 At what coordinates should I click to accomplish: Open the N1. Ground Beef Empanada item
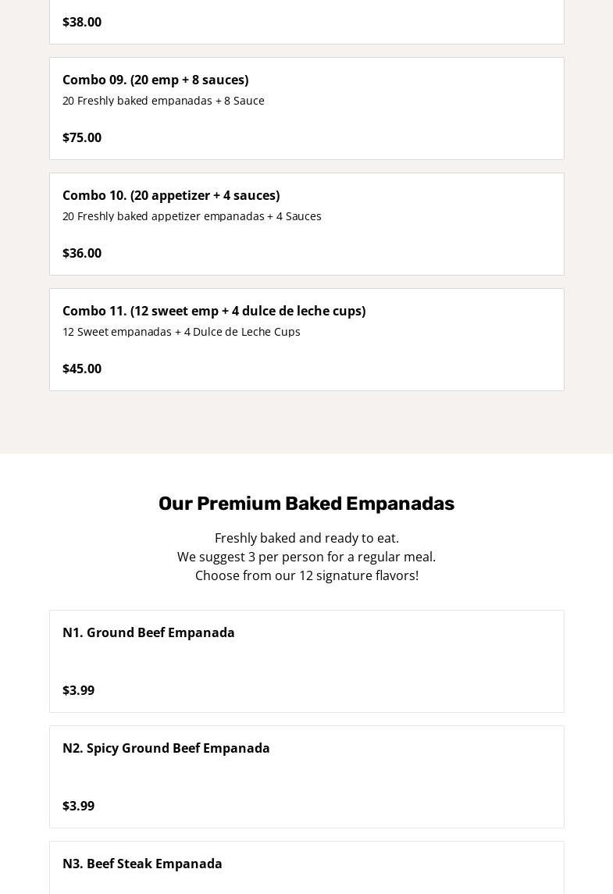pos(148,632)
